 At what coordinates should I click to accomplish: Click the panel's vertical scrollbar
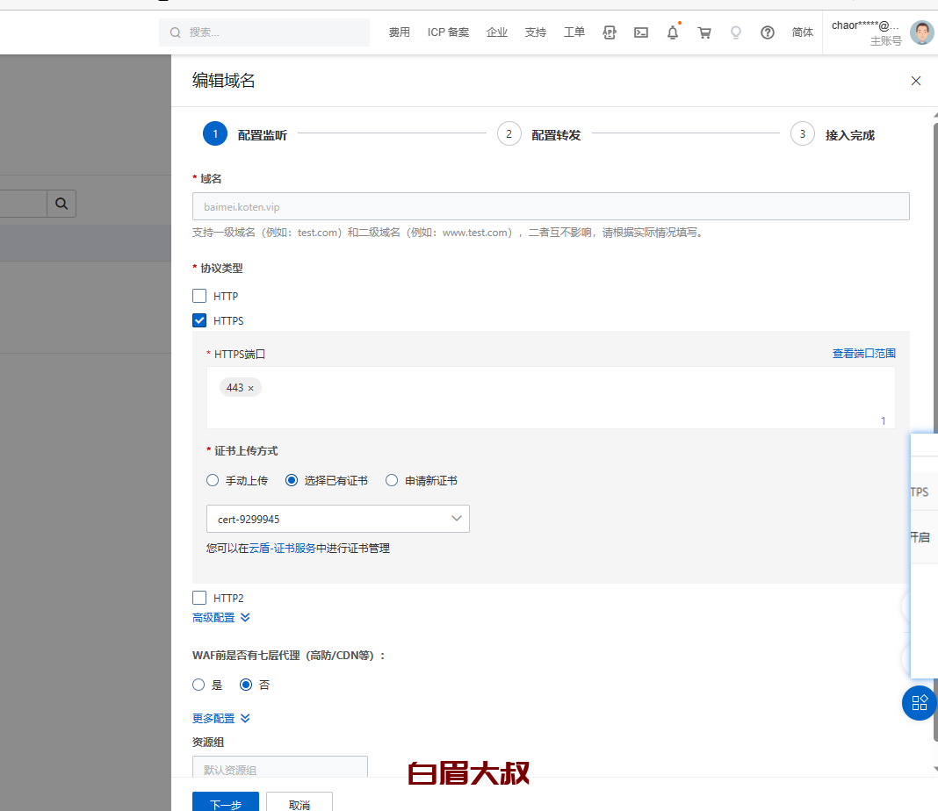coord(935,430)
